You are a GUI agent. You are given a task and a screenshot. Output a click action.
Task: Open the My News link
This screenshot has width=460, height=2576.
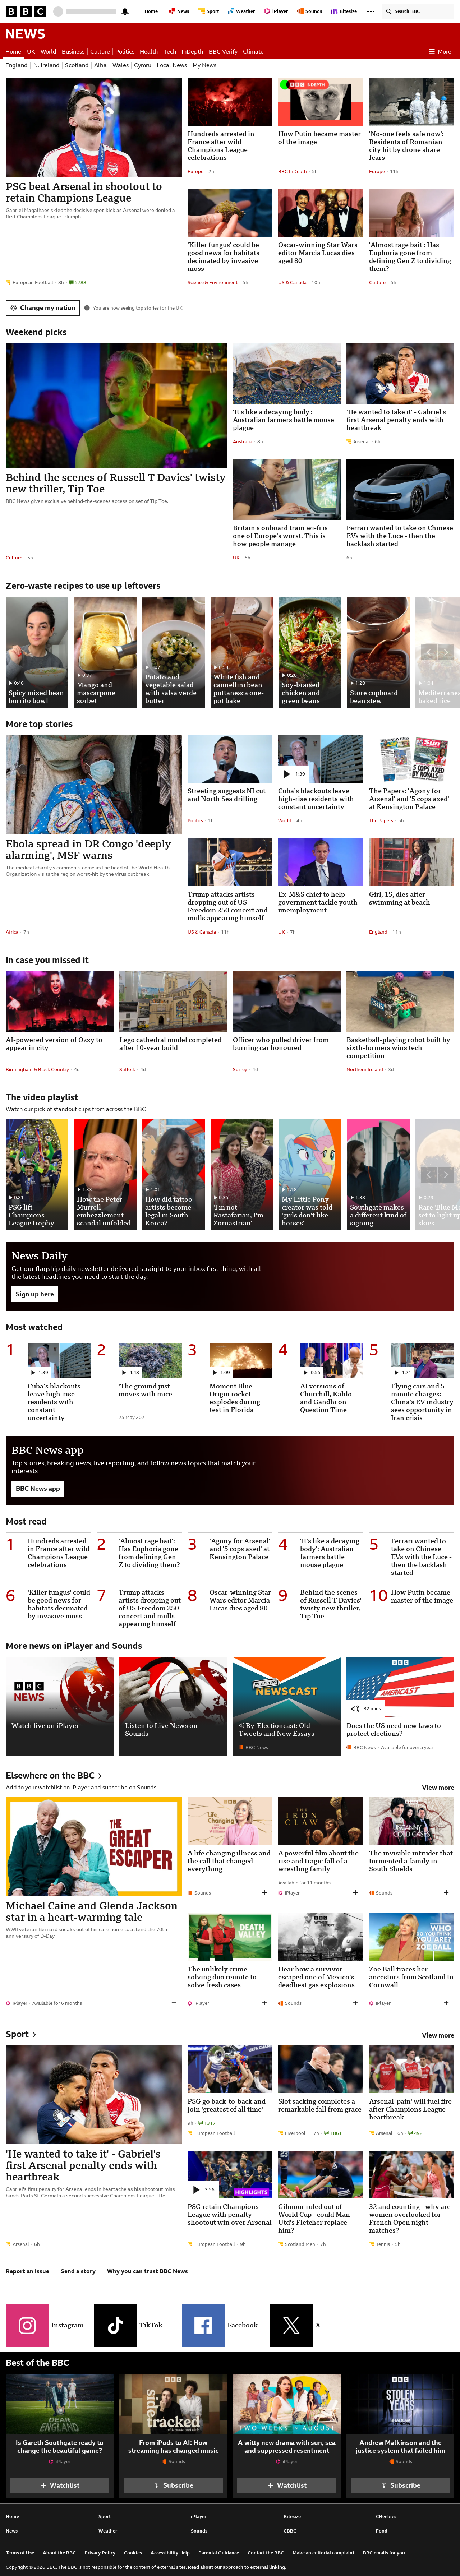204,65
